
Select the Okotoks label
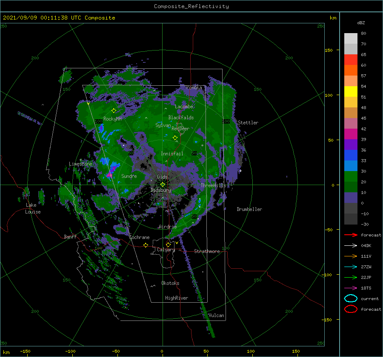170,283
